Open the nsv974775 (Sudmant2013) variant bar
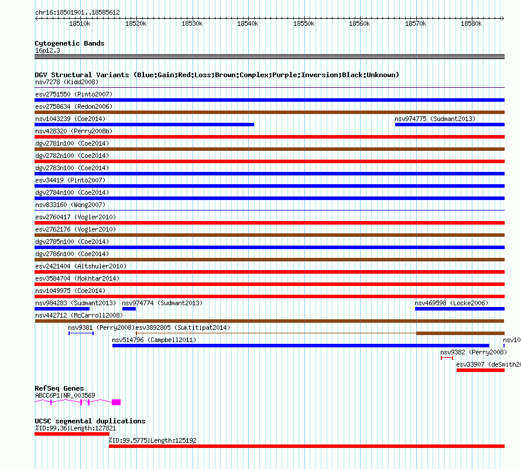521x469 pixels. (450, 125)
